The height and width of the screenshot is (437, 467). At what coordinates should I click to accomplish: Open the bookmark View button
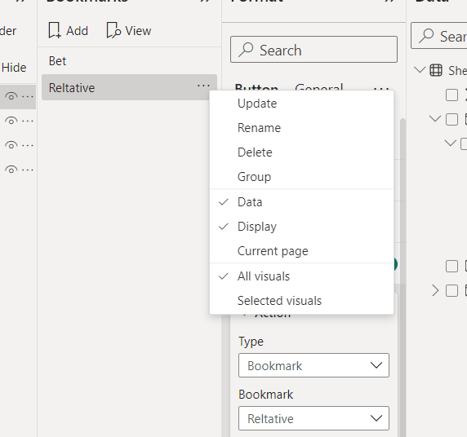point(129,31)
